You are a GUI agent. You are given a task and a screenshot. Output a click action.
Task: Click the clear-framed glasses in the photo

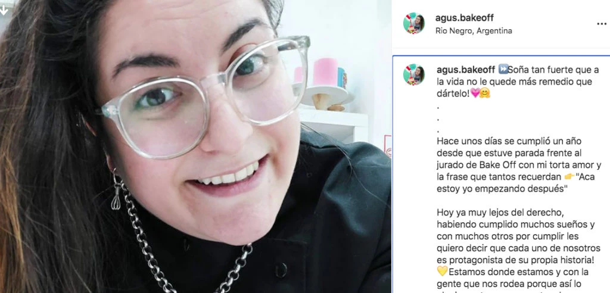click(x=206, y=96)
